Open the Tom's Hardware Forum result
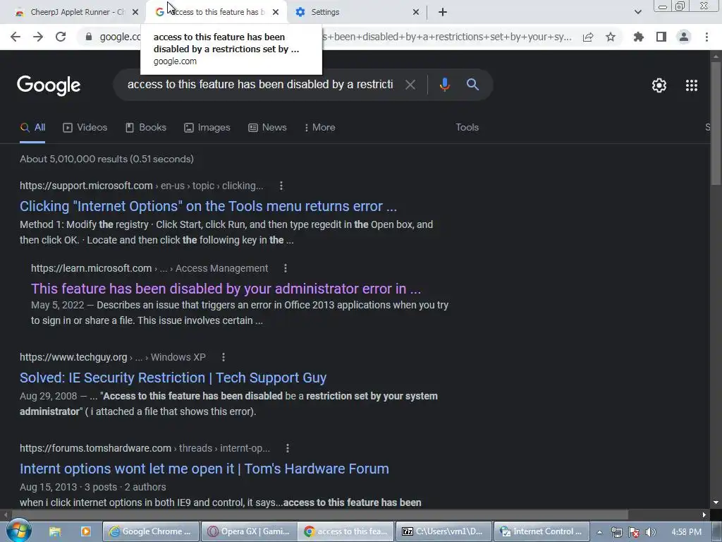Image resolution: width=722 pixels, height=542 pixels. [204, 469]
